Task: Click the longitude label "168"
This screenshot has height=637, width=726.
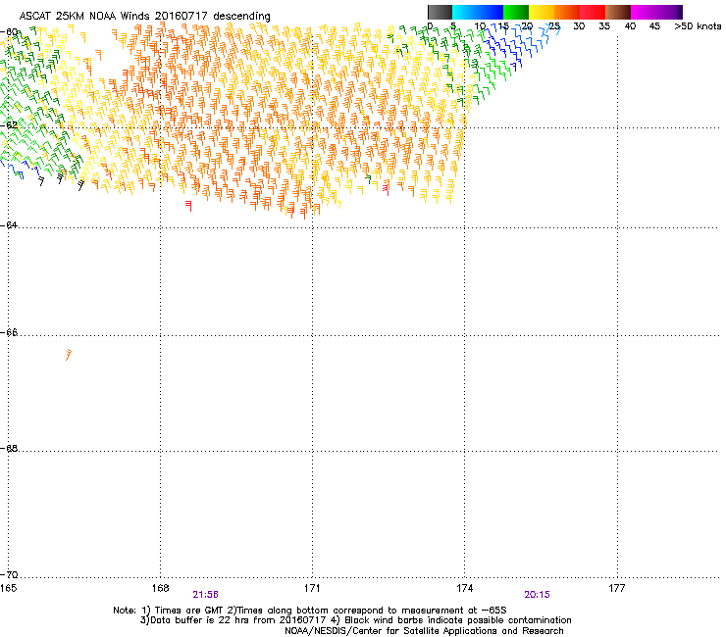Action: click(160, 588)
